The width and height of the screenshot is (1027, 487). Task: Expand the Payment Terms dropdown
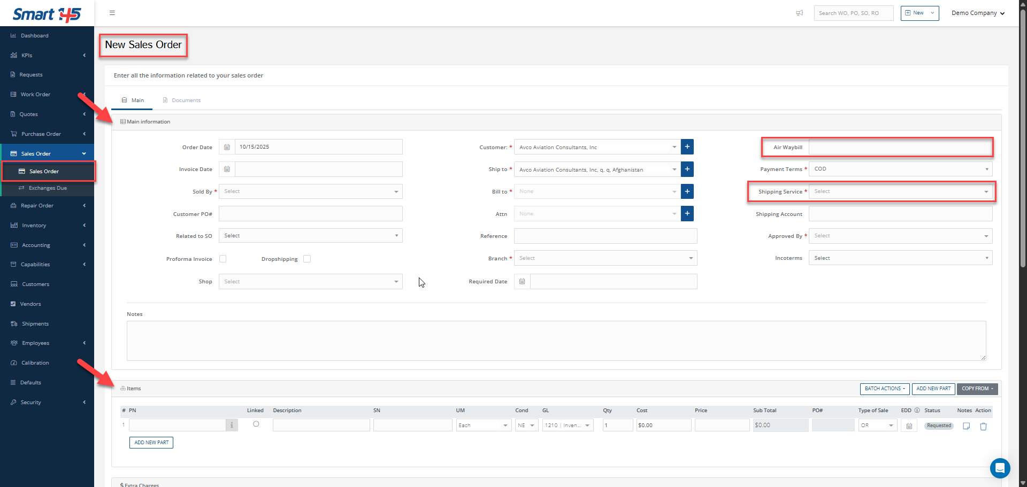click(x=900, y=169)
